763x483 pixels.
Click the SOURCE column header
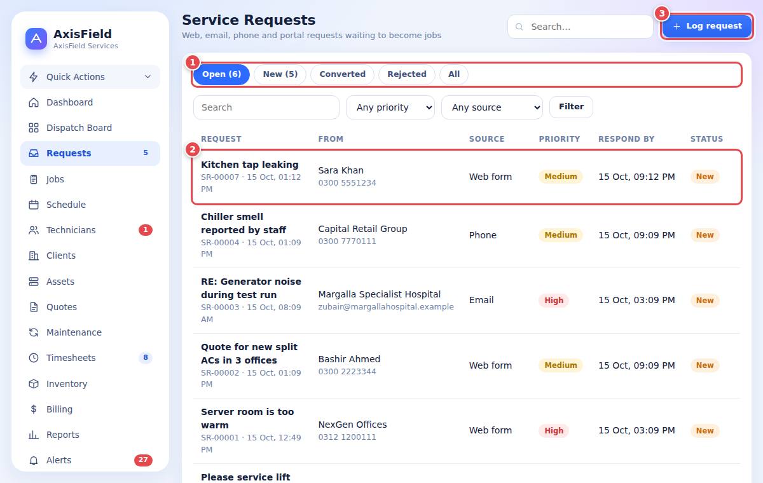click(x=486, y=139)
